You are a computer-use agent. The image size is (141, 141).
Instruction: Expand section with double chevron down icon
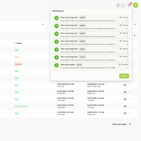click(x=135, y=36)
